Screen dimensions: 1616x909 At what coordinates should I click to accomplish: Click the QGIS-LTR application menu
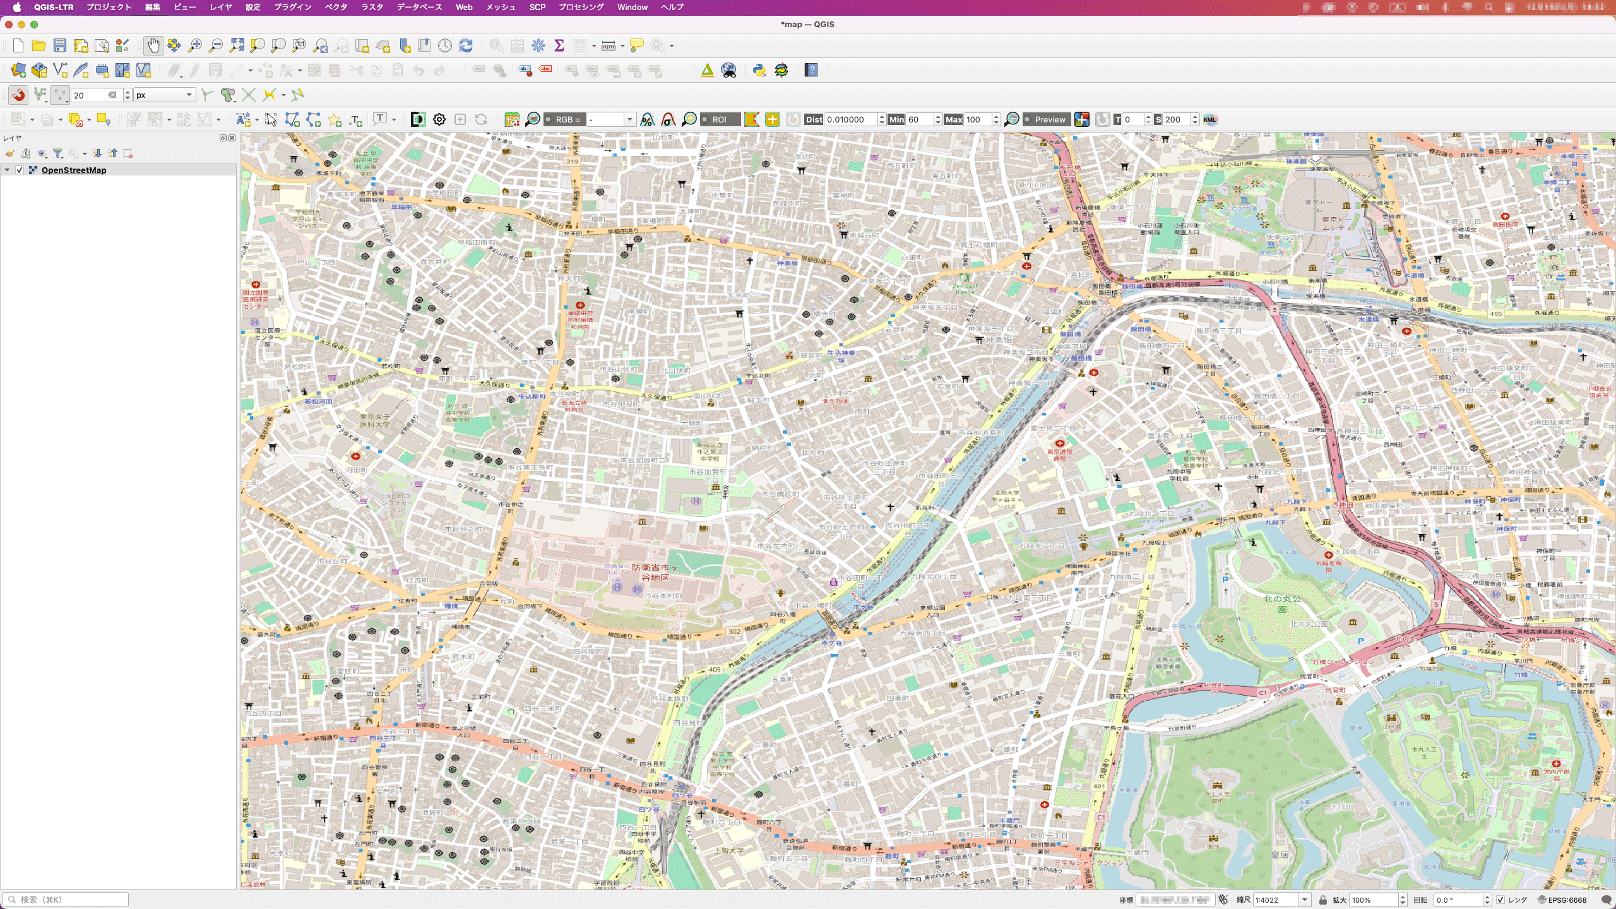click(x=54, y=7)
